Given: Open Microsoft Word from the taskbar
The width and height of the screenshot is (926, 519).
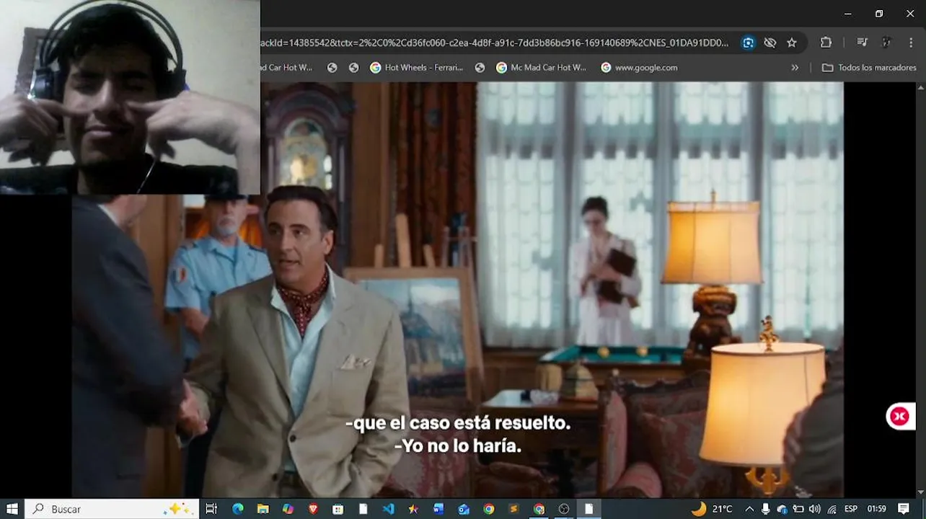Looking at the screenshot, I should pos(438,509).
